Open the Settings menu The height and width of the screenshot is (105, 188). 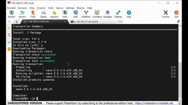70,8
